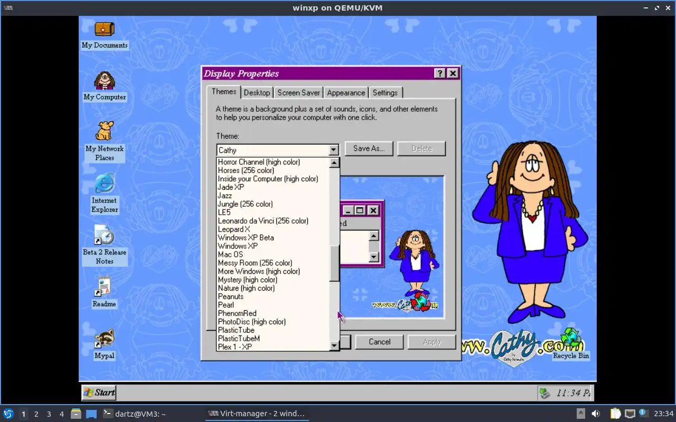Switch to host workspace 3

pos(49,414)
